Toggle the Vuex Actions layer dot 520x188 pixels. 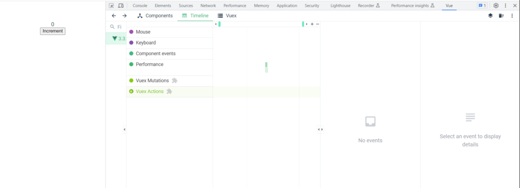[x=132, y=91]
